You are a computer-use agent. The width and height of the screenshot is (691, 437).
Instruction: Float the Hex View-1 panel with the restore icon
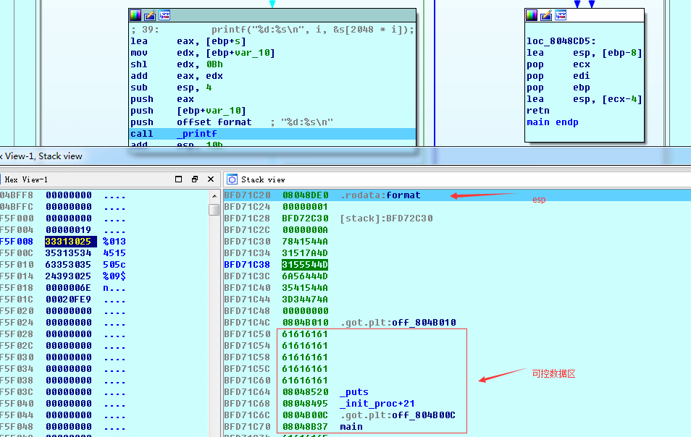pos(195,179)
